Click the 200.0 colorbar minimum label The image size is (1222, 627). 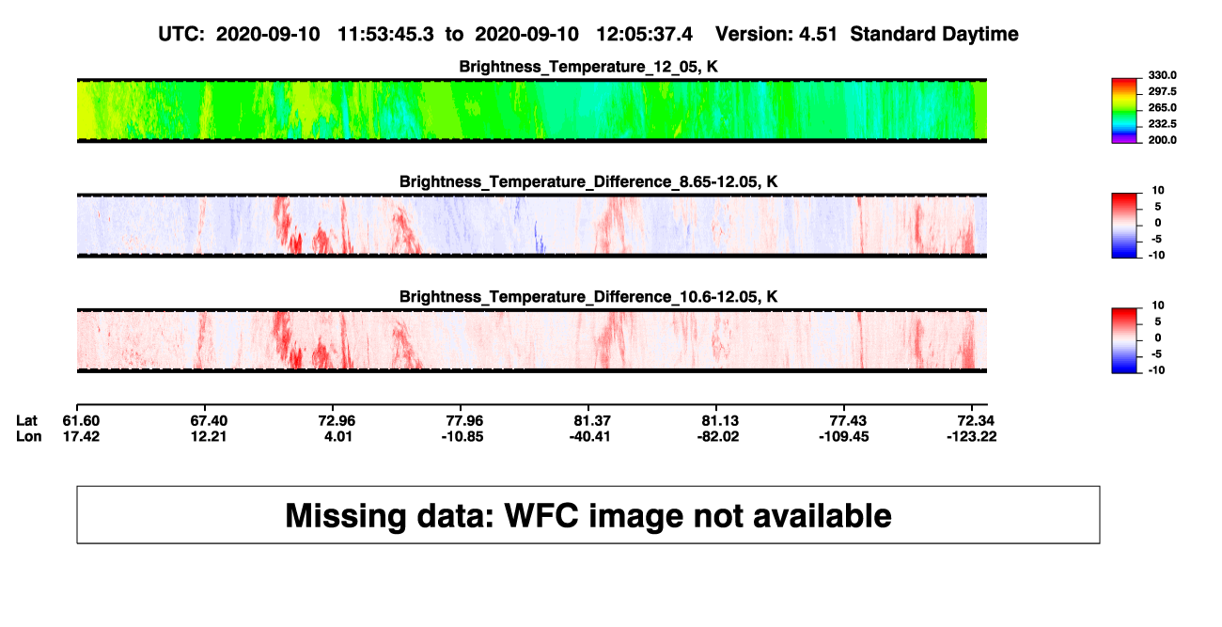[x=1164, y=140]
